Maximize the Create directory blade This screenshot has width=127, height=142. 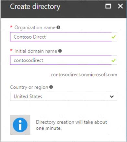coord(108,6)
